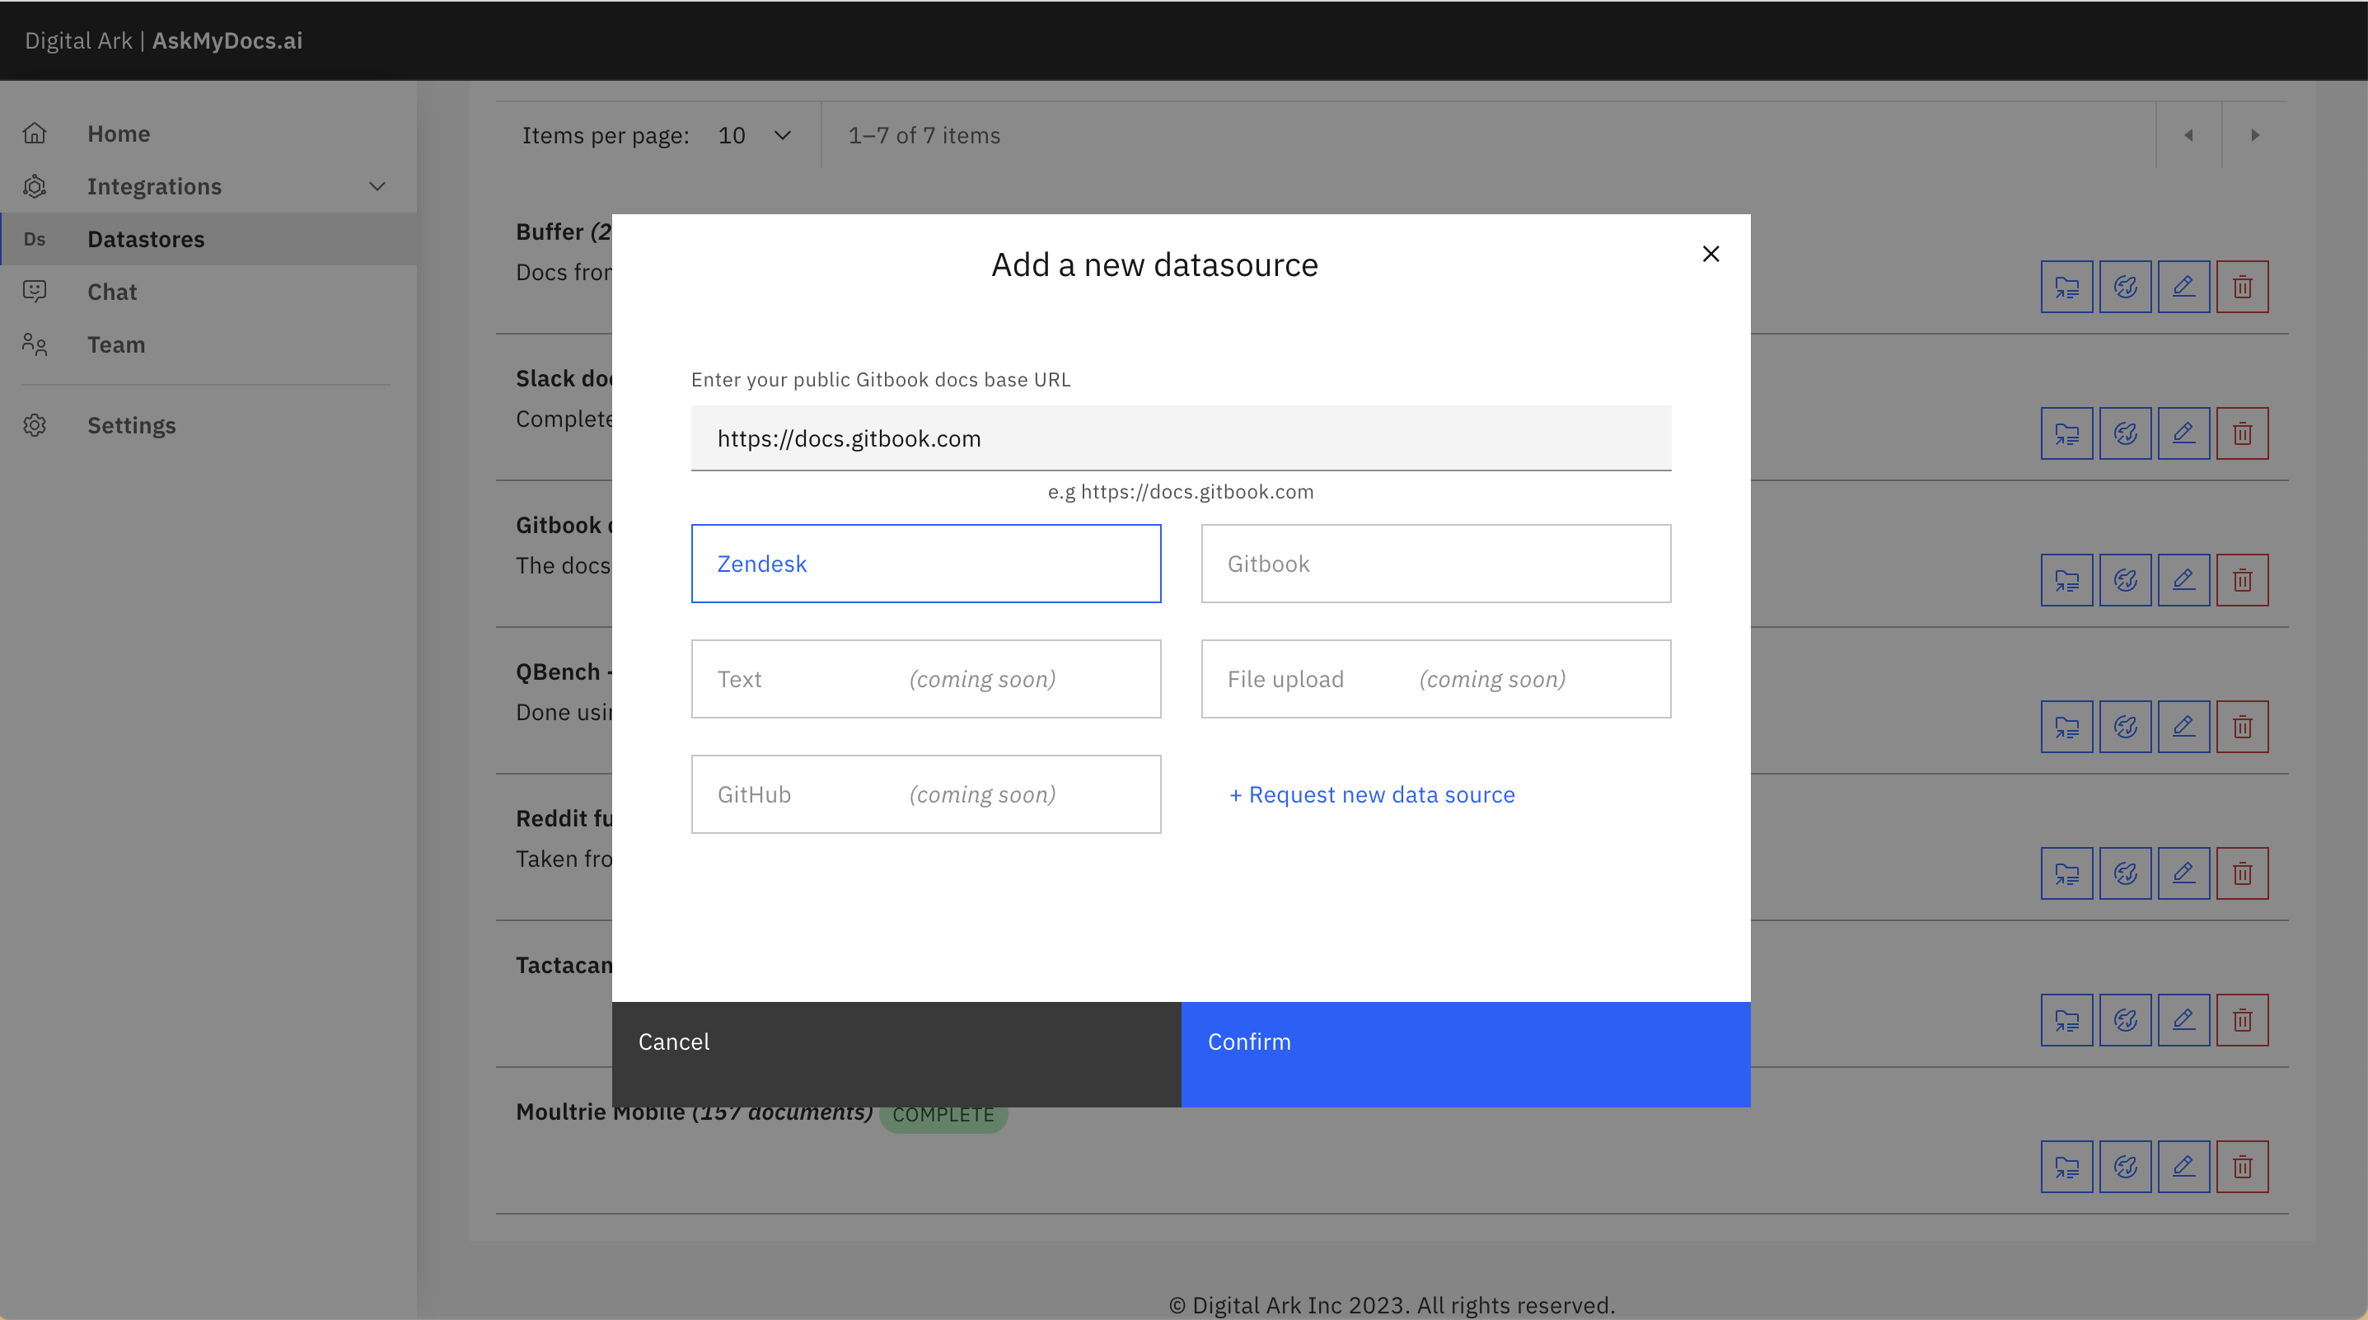Open the Items per page dropdown
Viewport: 2368px width, 1320px height.
click(755, 135)
